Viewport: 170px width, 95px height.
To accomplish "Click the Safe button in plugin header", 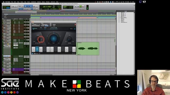I will 50,26.
